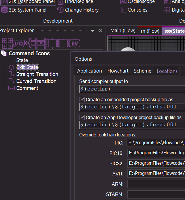Image resolution: width=185 pixels, height=200 pixels.
Task: Select State in the Command Icons tree
Action: 22,60
